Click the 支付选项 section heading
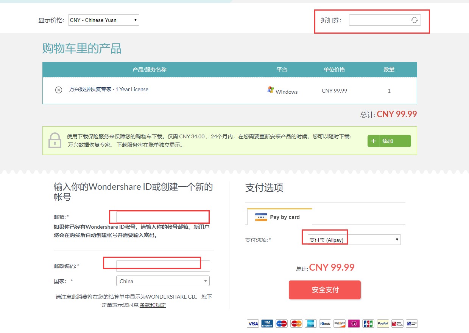469x333 pixels. click(x=264, y=187)
